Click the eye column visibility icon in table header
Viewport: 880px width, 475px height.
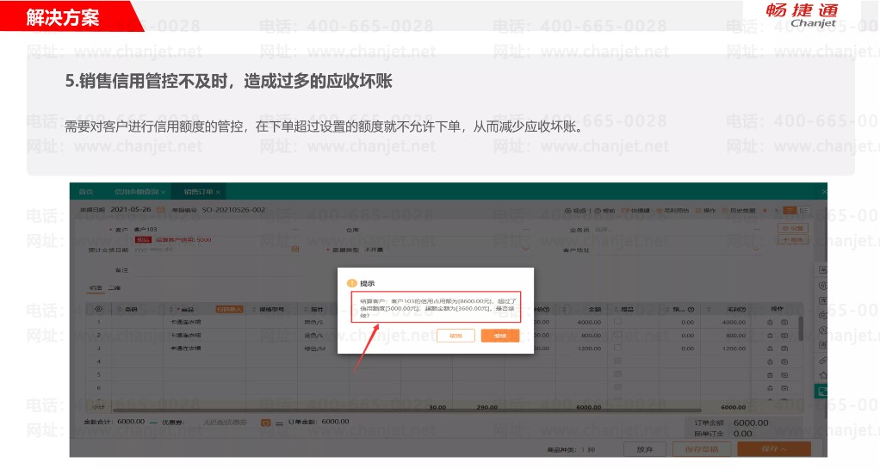point(99,309)
